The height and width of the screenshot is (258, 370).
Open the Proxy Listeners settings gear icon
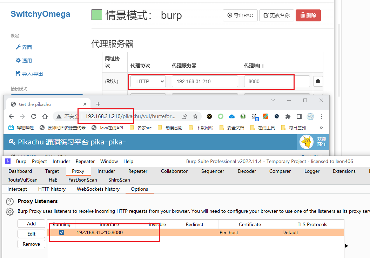pyautogui.click(x=10, y=211)
